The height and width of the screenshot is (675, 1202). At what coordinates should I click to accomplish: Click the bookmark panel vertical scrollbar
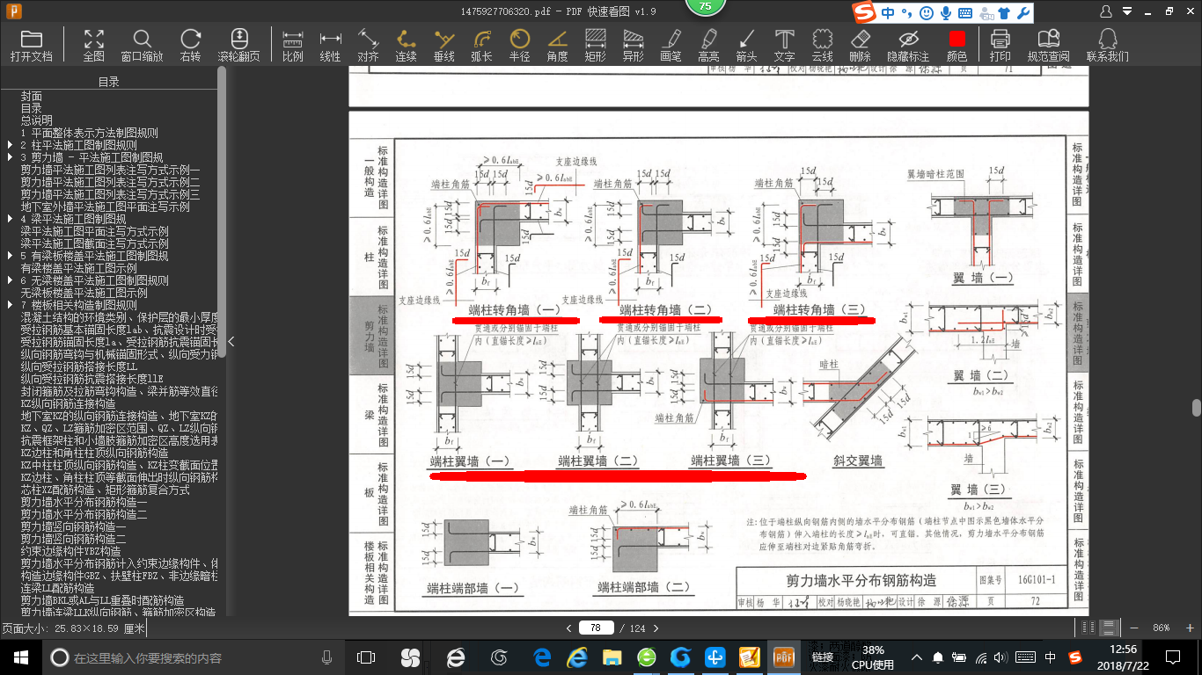click(x=222, y=211)
